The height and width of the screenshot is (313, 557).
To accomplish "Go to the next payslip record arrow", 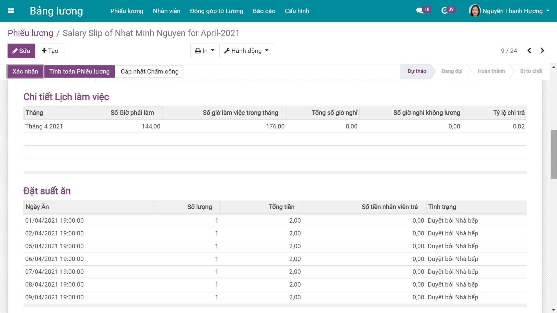I will (542, 51).
